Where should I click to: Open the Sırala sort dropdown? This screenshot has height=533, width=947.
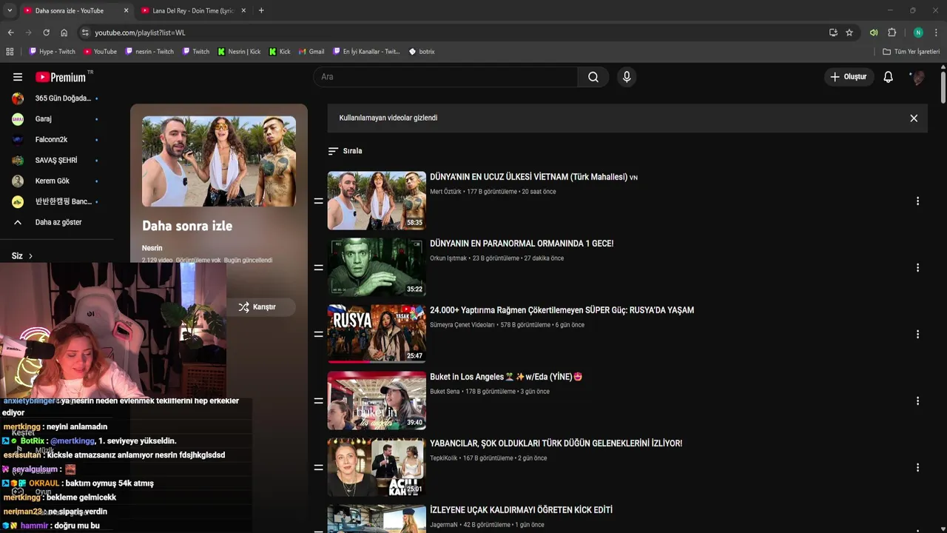[346, 151]
